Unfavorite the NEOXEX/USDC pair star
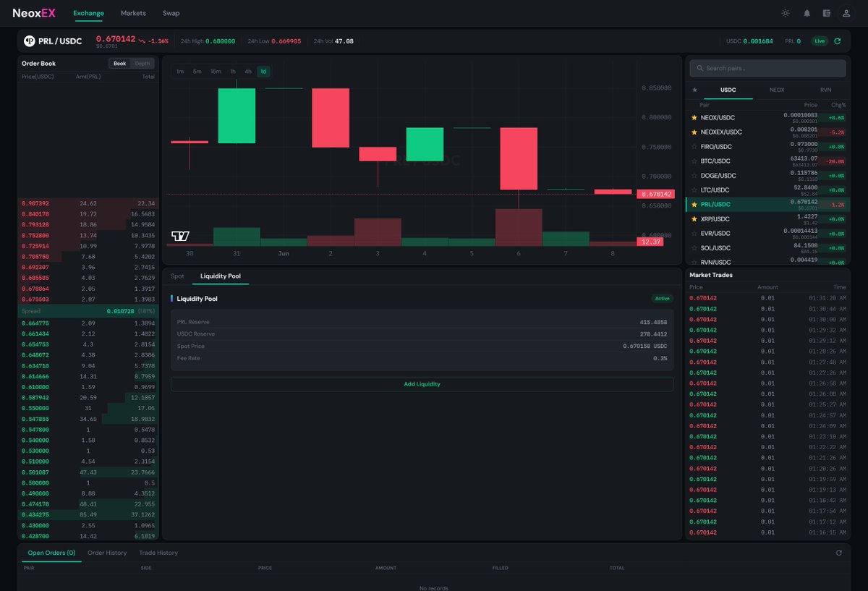868x591 pixels. (x=694, y=132)
